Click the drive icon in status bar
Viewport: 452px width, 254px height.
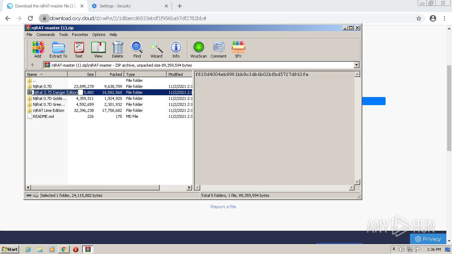[29, 195]
